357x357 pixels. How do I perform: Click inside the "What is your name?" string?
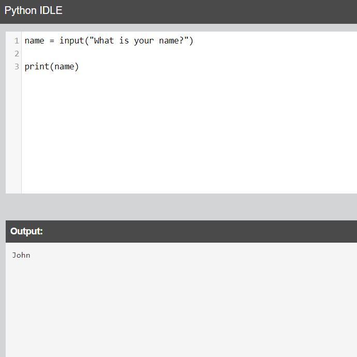(139, 41)
